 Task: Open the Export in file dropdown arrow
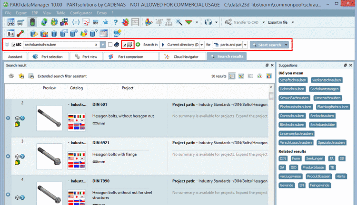pos(293,22)
